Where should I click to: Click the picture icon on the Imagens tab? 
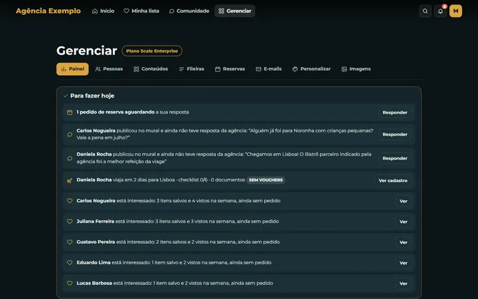coord(344,69)
